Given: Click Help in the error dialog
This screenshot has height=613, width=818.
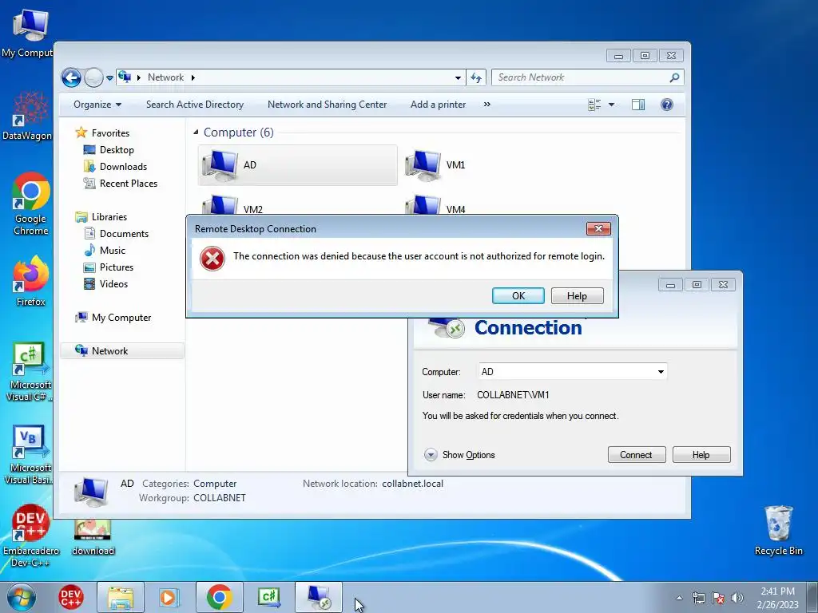Looking at the screenshot, I should [x=577, y=295].
